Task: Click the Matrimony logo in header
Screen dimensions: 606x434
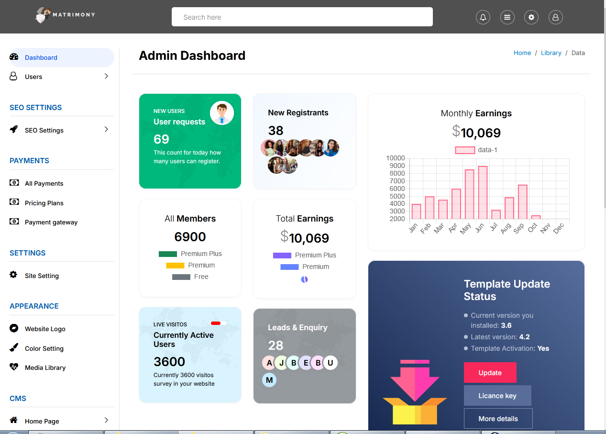Action: click(x=65, y=15)
